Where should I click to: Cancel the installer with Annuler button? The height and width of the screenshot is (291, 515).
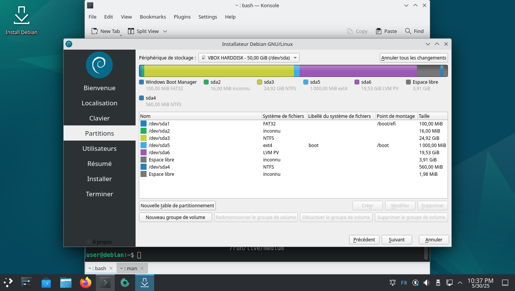coord(434,239)
